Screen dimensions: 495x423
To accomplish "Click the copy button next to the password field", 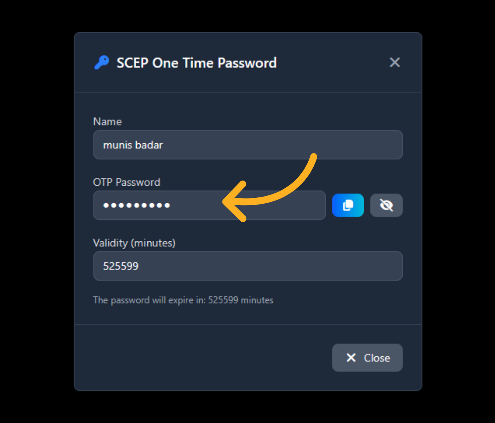I will coord(347,205).
